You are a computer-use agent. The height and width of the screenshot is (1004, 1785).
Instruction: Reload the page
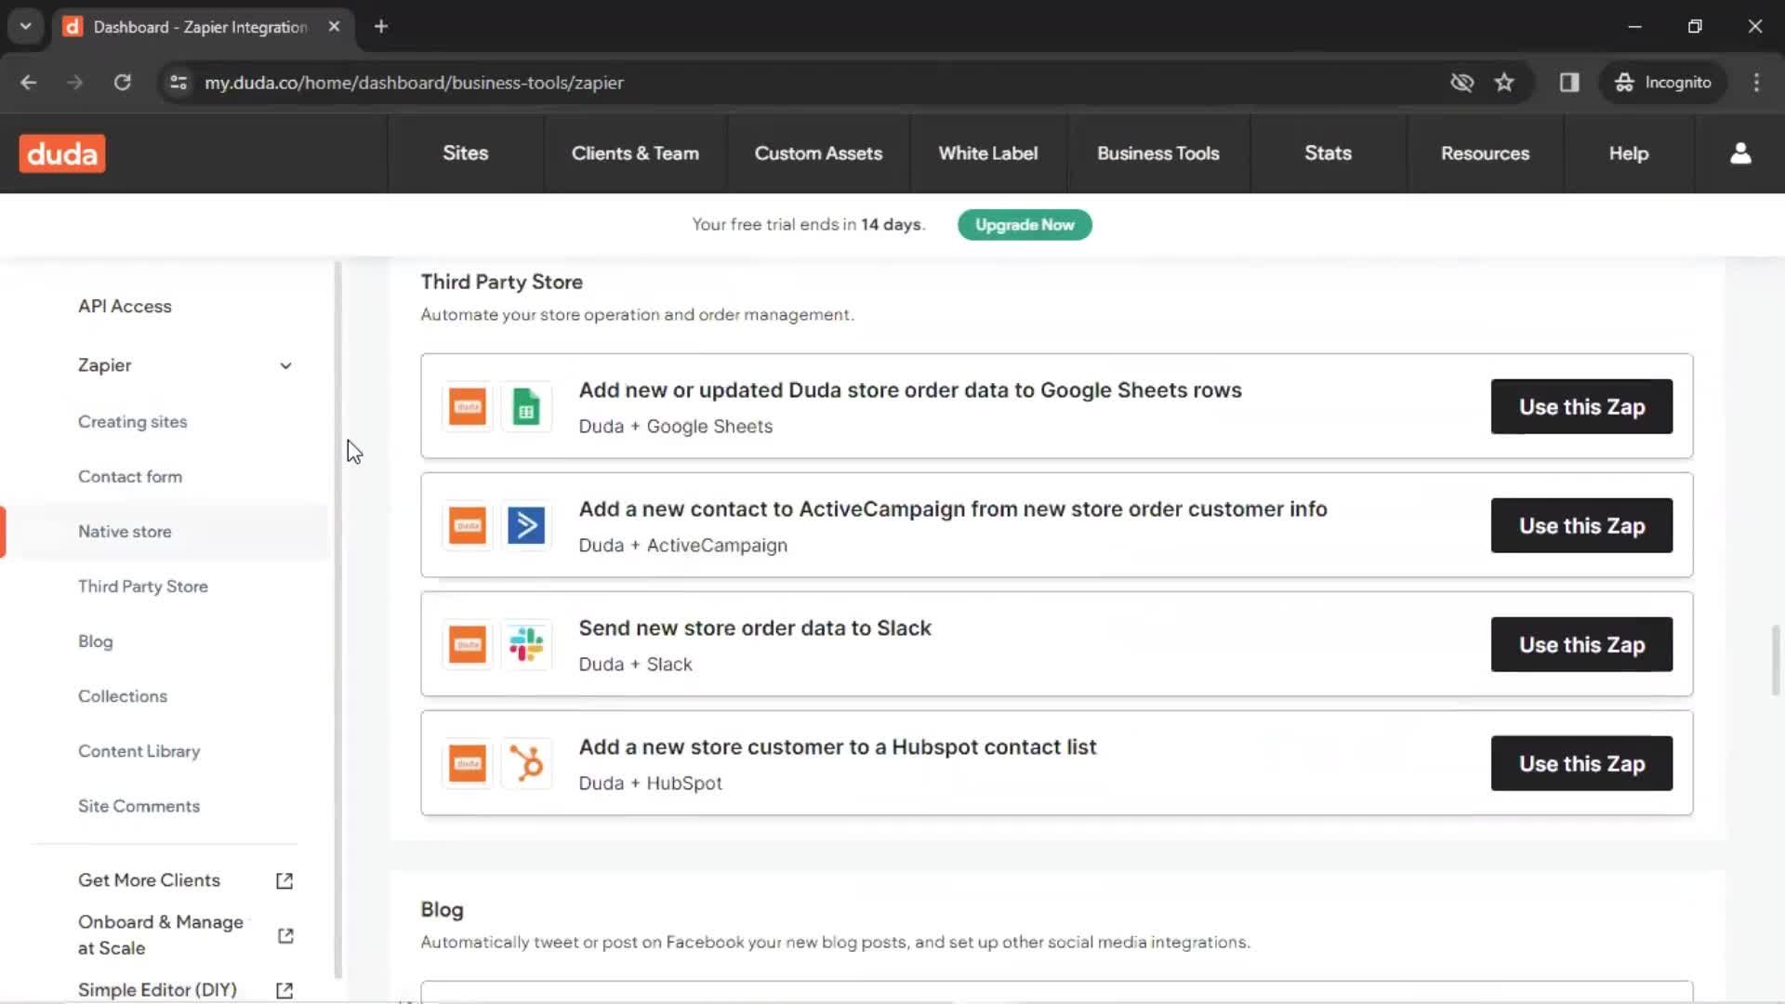122,83
